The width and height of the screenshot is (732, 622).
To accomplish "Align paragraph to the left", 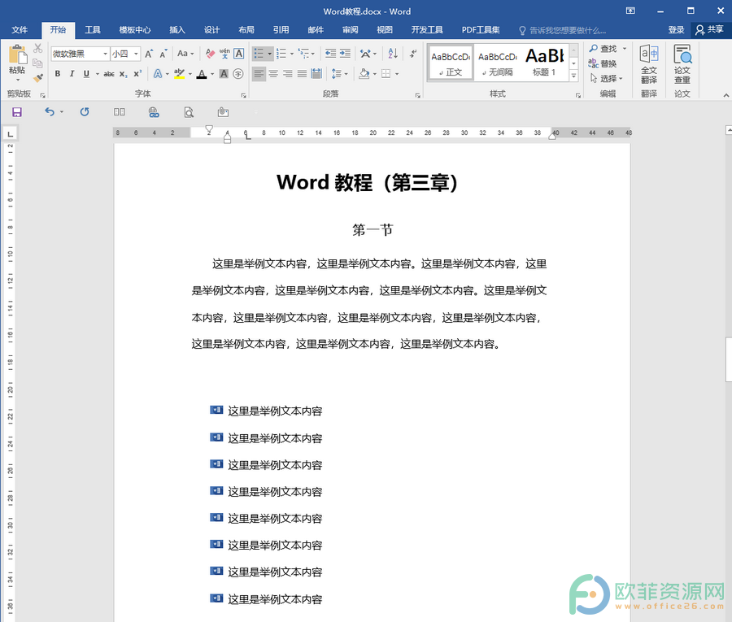I will pos(259,74).
